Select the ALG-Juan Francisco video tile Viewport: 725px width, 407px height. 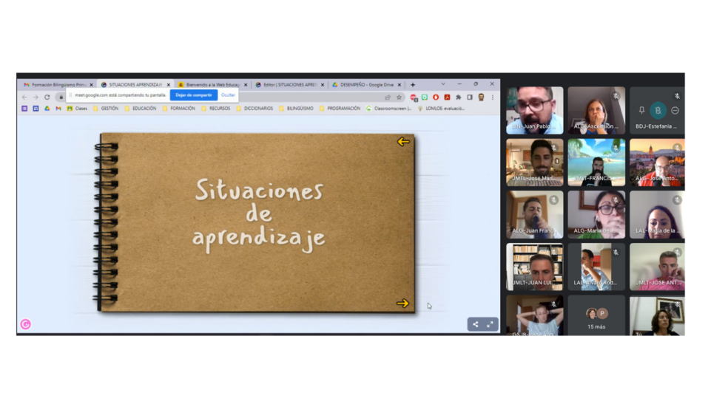pyautogui.click(x=534, y=214)
